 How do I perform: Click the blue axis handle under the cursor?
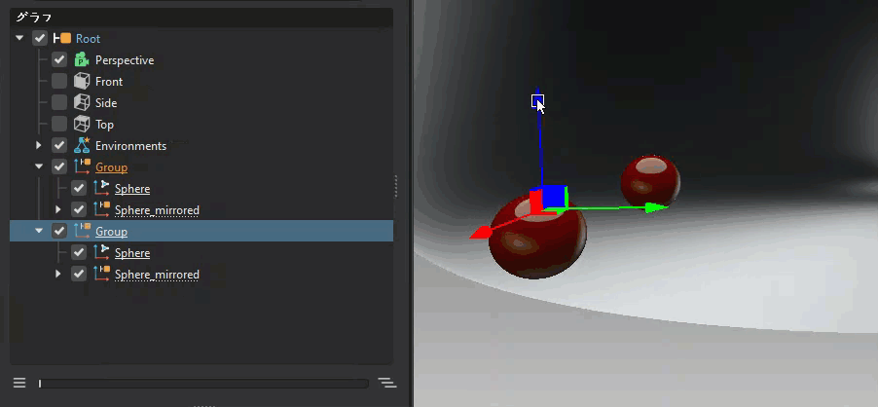coord(537,101)
